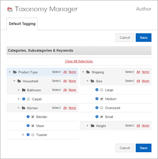Image resolution: width=158 pixels, height=159 pixels.
Task: Select None for Bathroom
Action: tap(72, 90)
